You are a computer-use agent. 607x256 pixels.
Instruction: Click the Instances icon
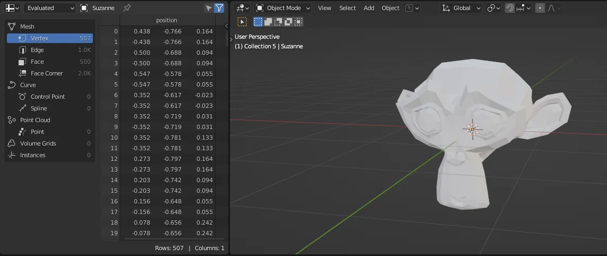tap(12, 155)
